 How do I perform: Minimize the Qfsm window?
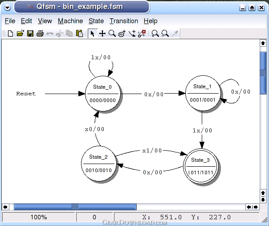(242, 8)
